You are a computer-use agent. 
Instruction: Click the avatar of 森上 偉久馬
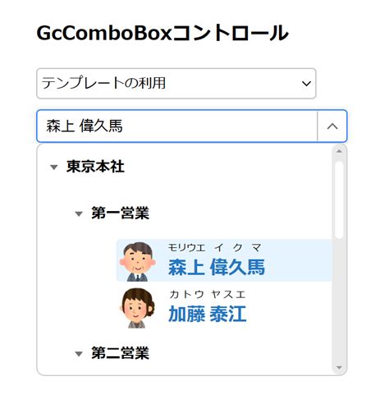tap(138, 261)
